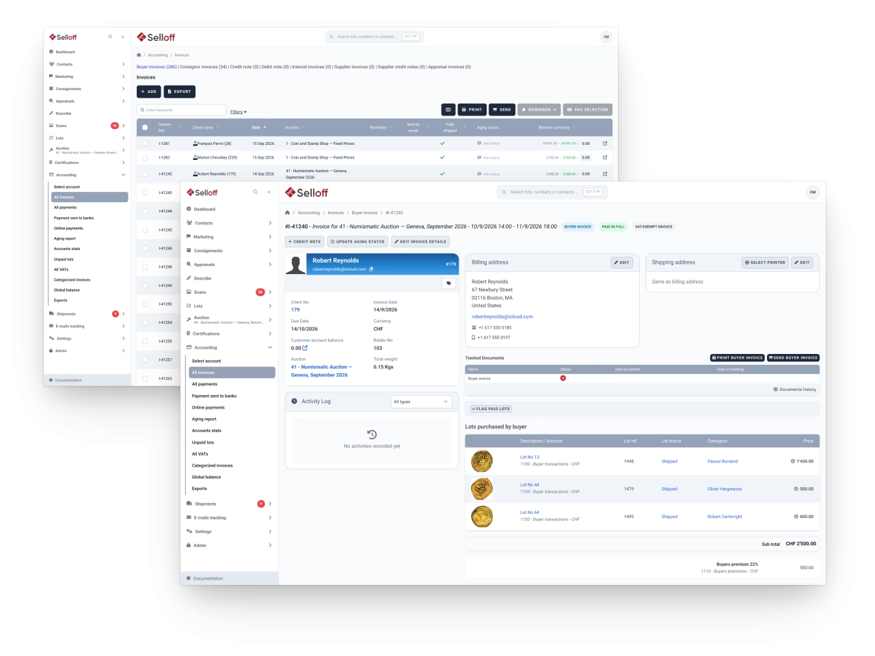
Task: Check the box for invoice I-1283
Action: tap(145, 157)
